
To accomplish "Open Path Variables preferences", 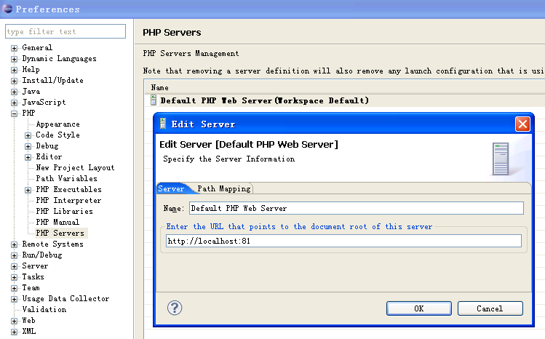I will [x=66, y=178].
